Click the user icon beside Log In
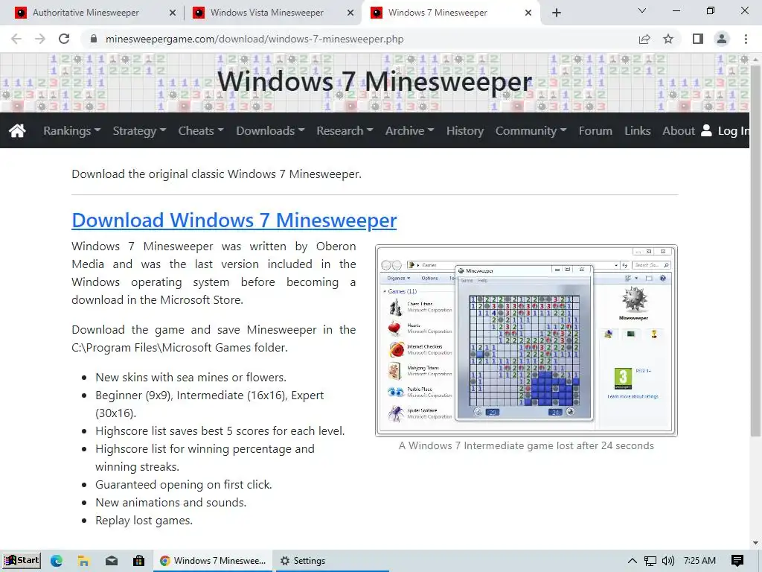This screenshot has width=762, height=572. [x=707, y=130]
